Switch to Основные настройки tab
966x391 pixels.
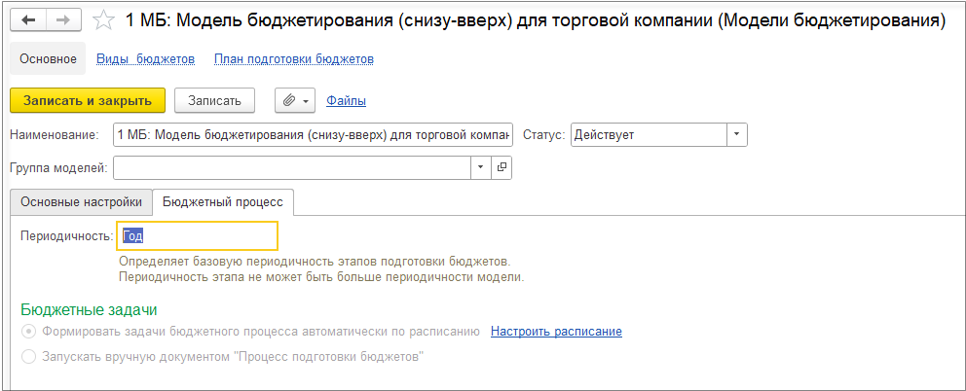click(x=81, y=201)
